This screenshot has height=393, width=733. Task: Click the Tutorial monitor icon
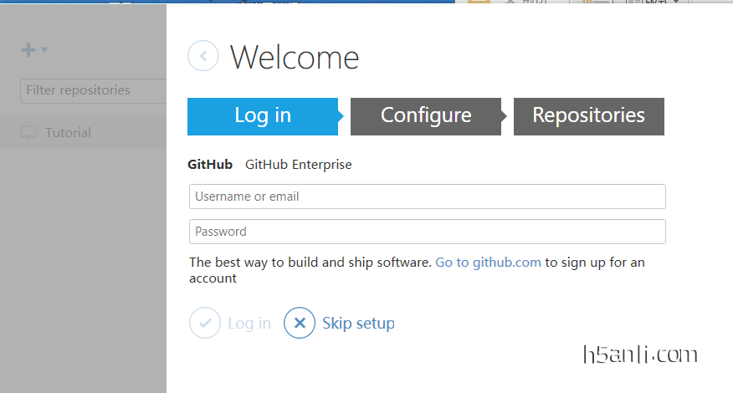click(28, 133)
